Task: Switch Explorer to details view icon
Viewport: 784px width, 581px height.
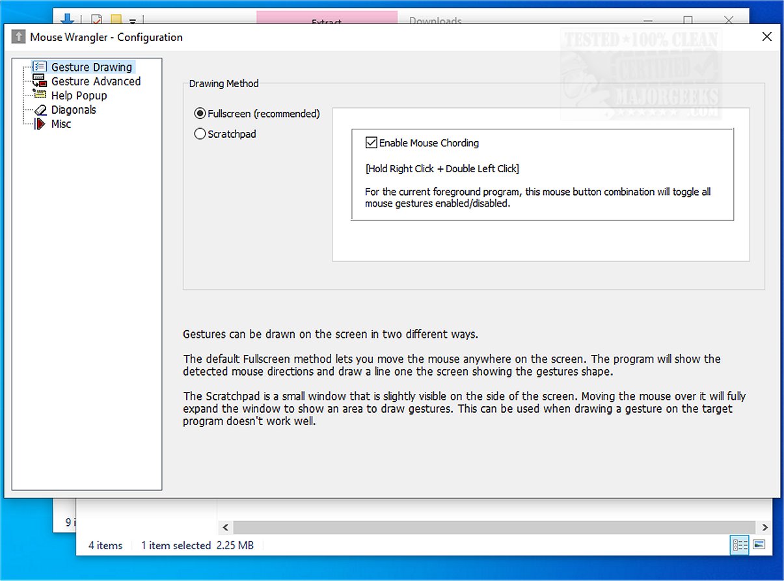Action: tap(739, 545)
